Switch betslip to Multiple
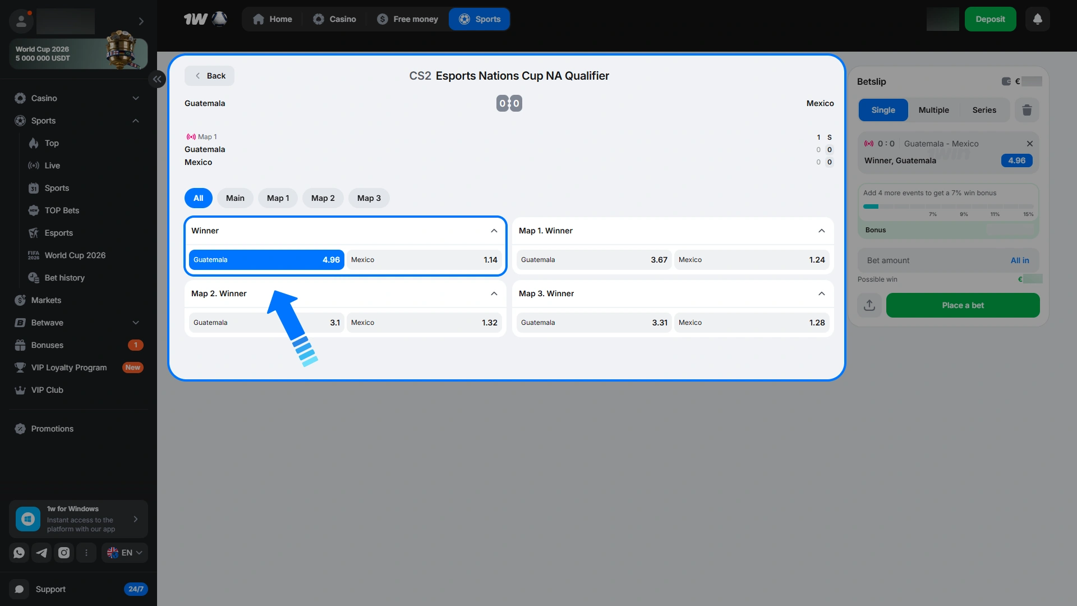Image resolution: width=1077 pixels, height=606 pixels. tap(934, 110)
